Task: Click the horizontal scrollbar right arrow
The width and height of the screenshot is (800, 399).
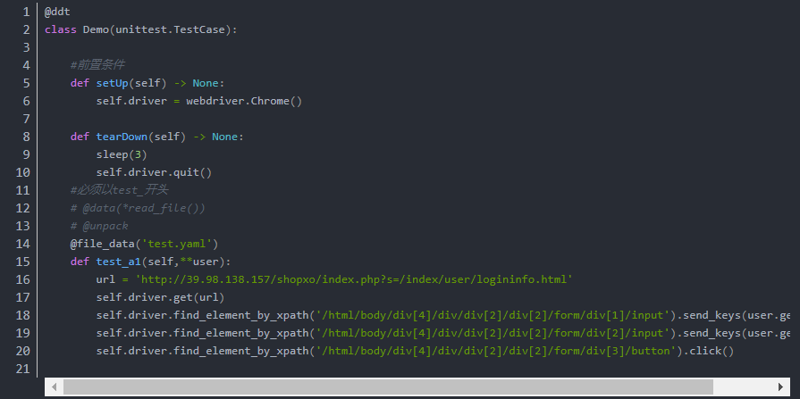Action: (x=780, y=387)
